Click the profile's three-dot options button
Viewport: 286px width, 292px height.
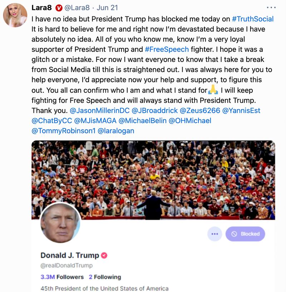(x=214, y=234)
